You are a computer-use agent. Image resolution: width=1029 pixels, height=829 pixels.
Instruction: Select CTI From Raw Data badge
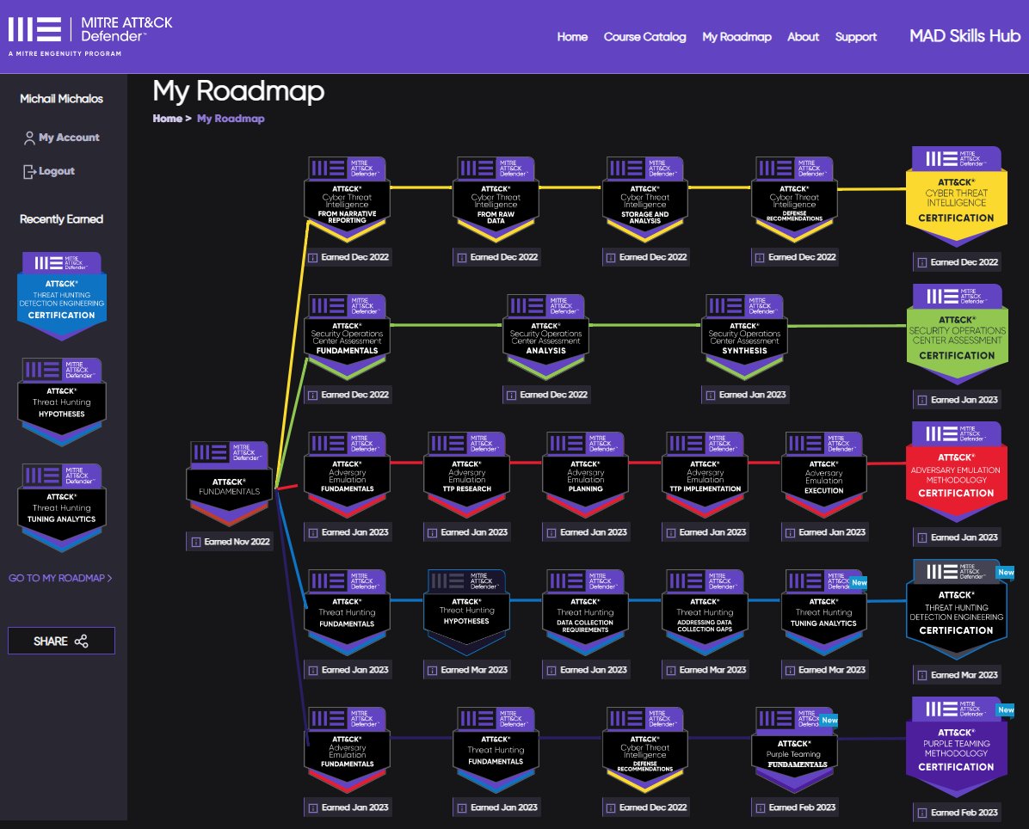coord(496,200)
